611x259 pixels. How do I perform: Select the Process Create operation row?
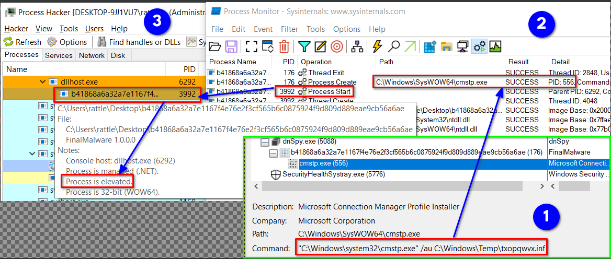pyautogui.click(x=409, y=82)
